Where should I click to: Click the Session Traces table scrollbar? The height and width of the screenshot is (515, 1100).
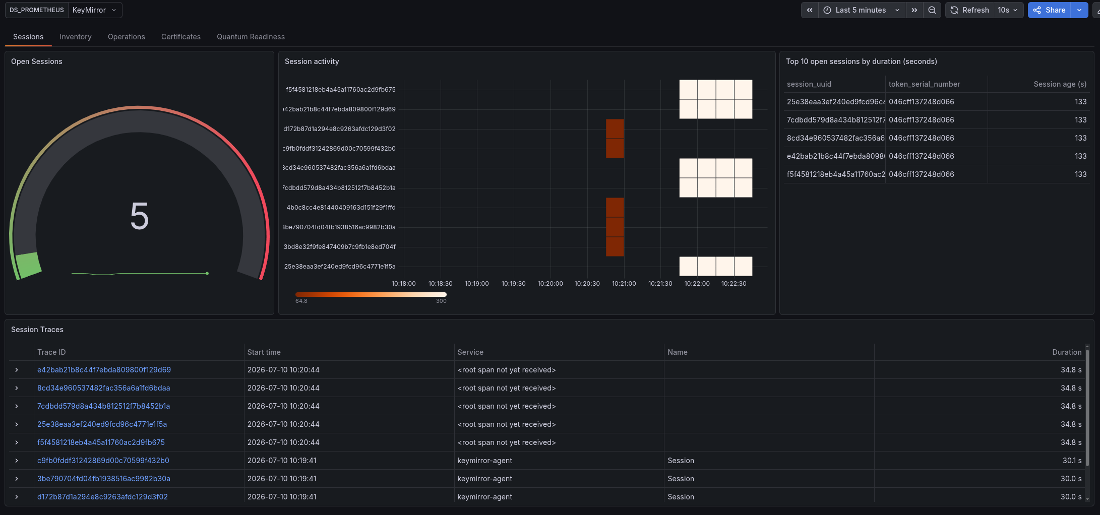click(1087, 408)
